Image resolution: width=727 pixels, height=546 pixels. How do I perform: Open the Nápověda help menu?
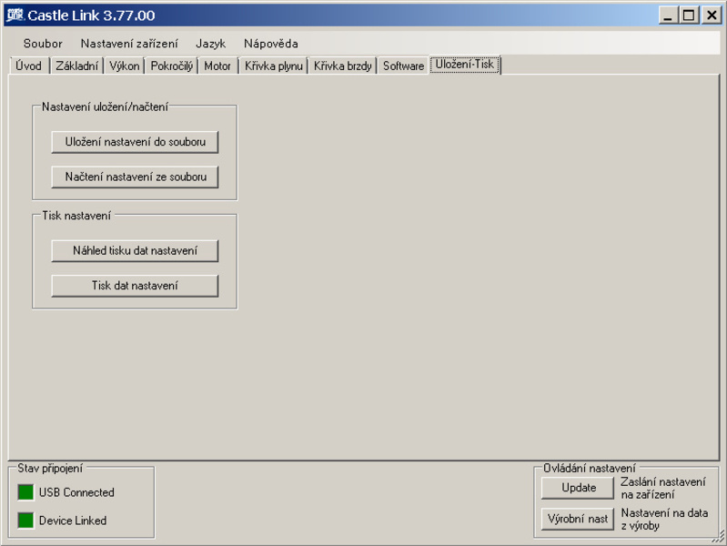271,44
